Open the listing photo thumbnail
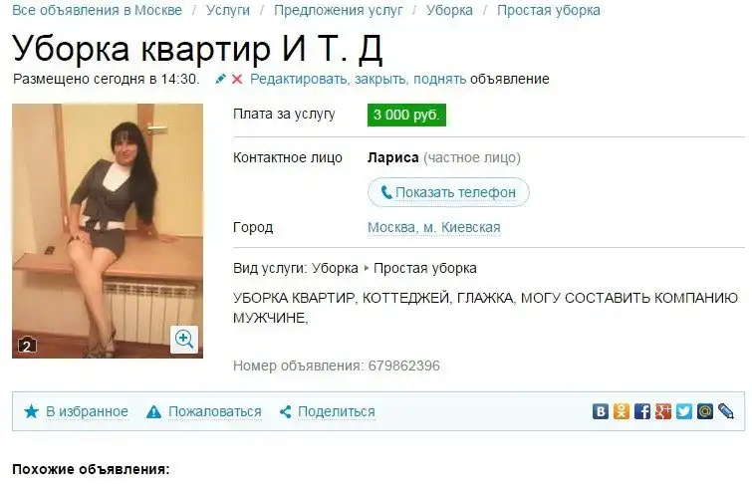 pyautogui.click(x=108, y=231)
